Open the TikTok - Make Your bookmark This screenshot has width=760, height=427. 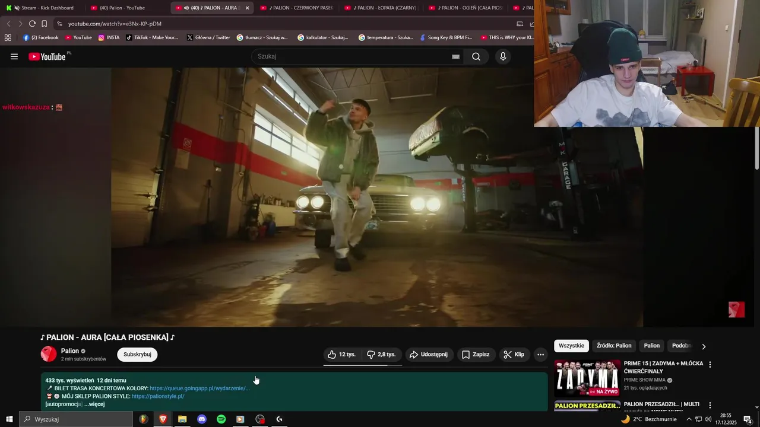point(152,37)
